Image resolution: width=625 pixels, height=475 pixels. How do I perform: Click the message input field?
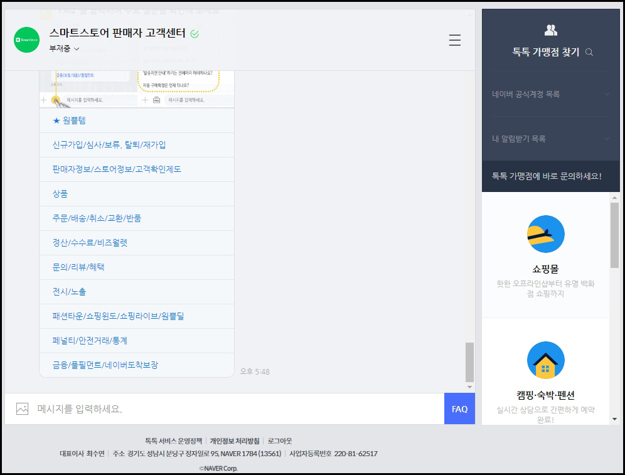pos(239,409)
